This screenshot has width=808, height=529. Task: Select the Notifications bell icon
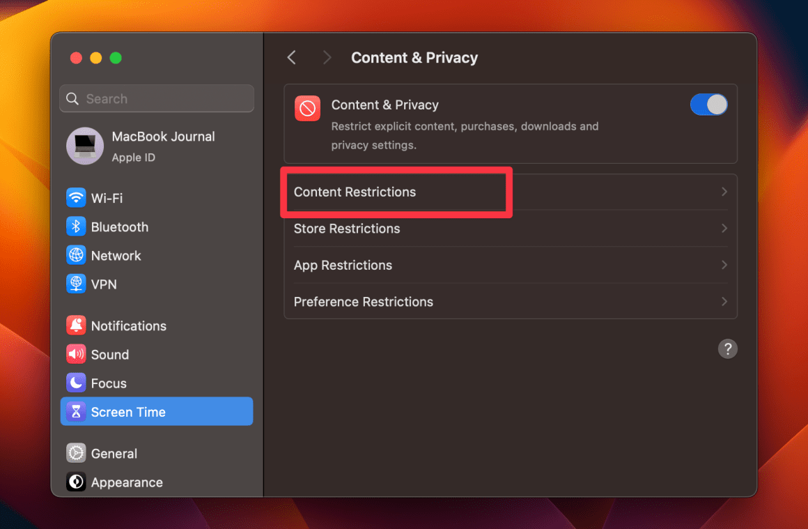pyautogui.click(x=76, y=325)
